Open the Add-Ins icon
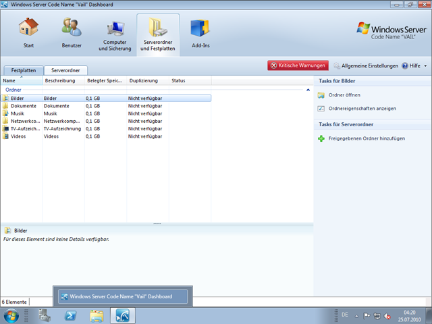The height and width of the screenshot is (324, 432). (200, 28)
